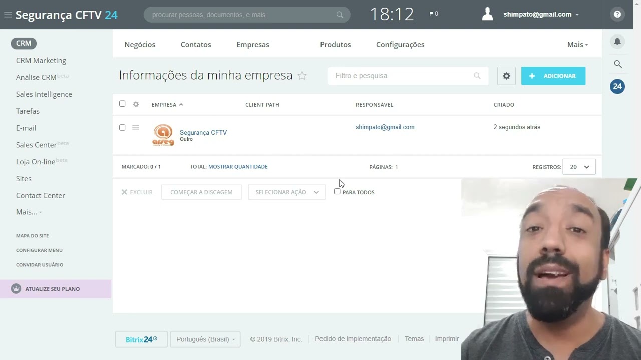641x360 pixels.
Task: Open the row actions menu for Segurança CFTV
Action: [x=135, y=127]
